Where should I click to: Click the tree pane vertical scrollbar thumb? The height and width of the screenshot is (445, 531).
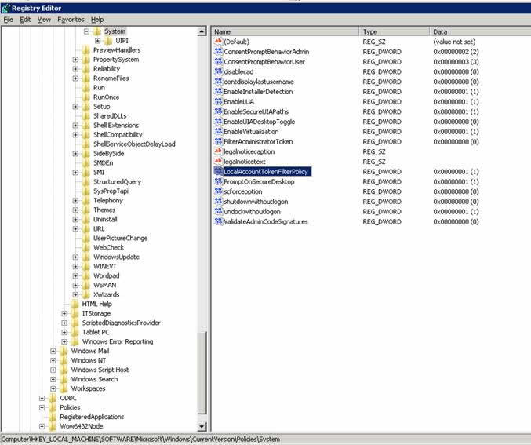203,373
